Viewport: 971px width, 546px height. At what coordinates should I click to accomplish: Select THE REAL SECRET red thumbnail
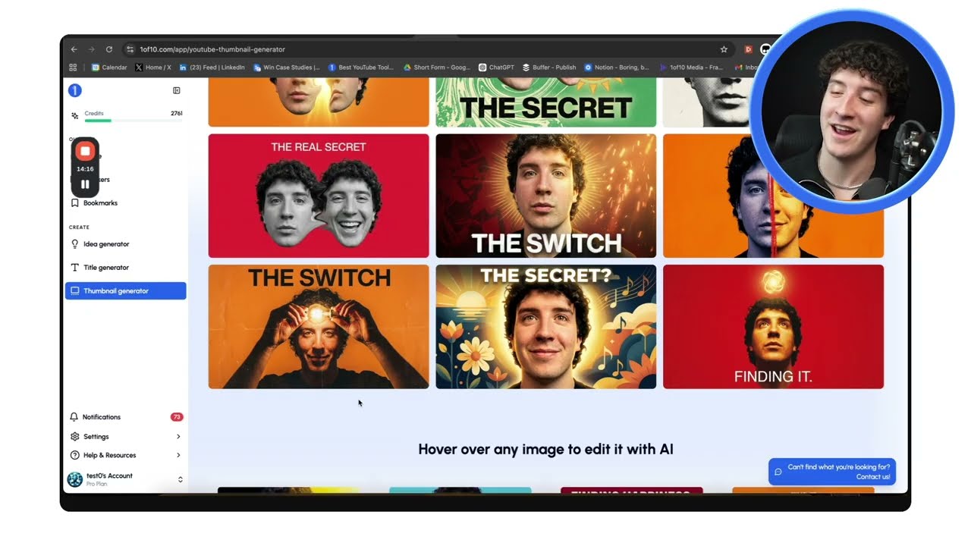(x=319, y=196)
